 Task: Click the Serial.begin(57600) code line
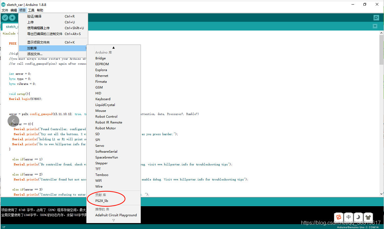(26, 99)
